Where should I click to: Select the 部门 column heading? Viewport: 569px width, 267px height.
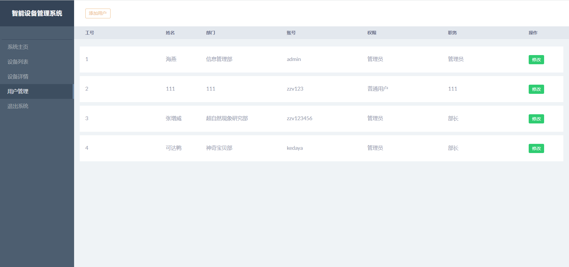pos(210,33)
